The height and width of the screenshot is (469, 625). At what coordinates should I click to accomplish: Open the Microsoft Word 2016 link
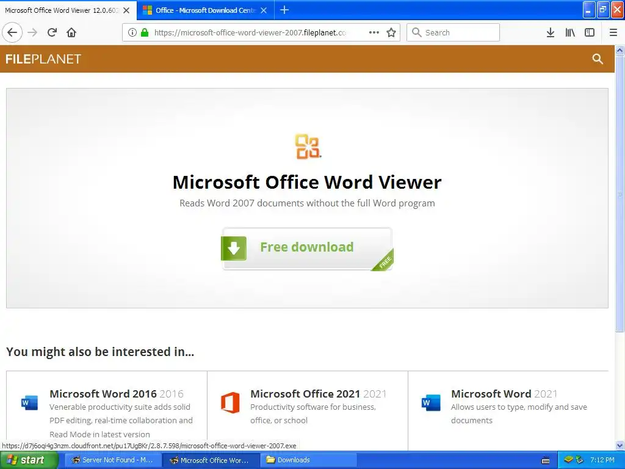tap(103, 394)
